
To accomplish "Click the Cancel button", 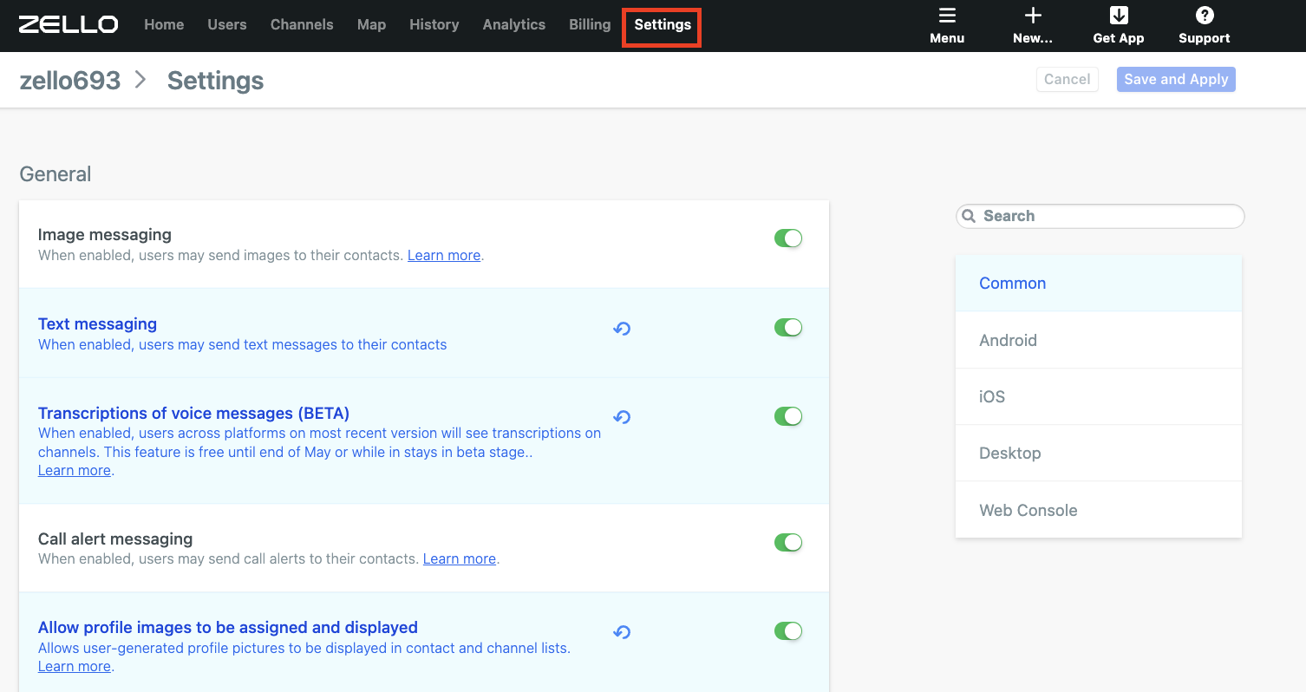I will point(1067,79).
